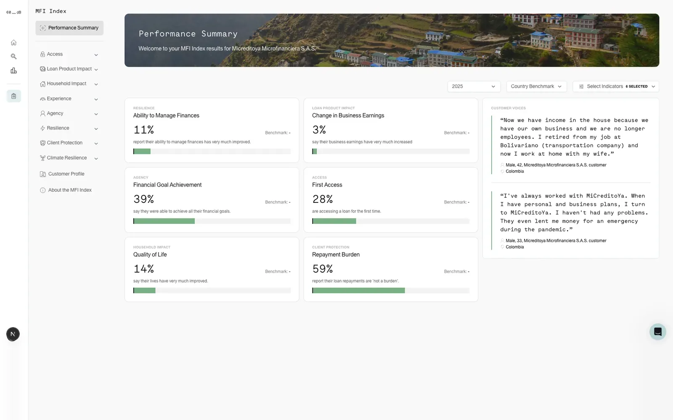Click the Household Impact house icon
Image resolution: width=673 pixels, height=420 pixels.
point(42,84)
